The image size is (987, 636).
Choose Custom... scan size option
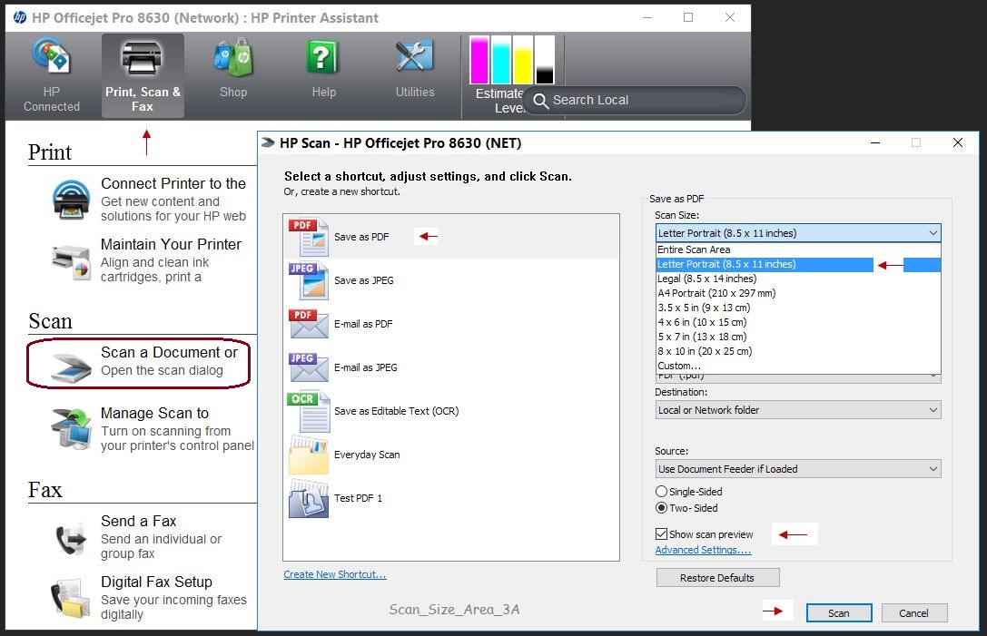798,366
